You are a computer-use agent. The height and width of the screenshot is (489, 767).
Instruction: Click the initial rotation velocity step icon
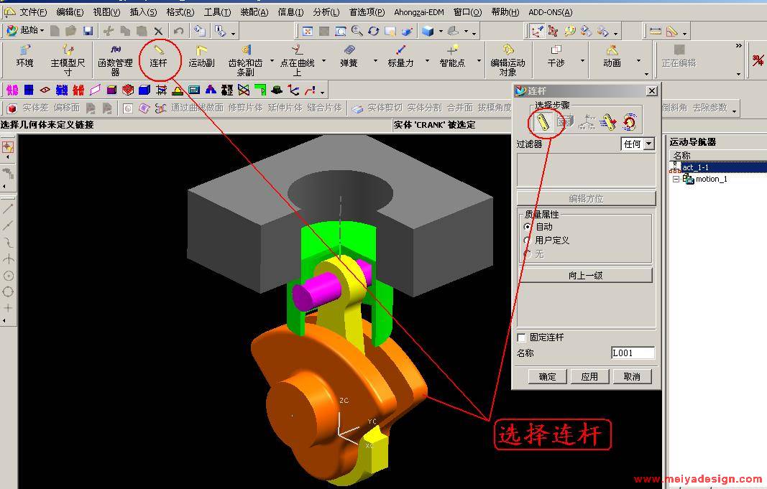tap(630, 121)
